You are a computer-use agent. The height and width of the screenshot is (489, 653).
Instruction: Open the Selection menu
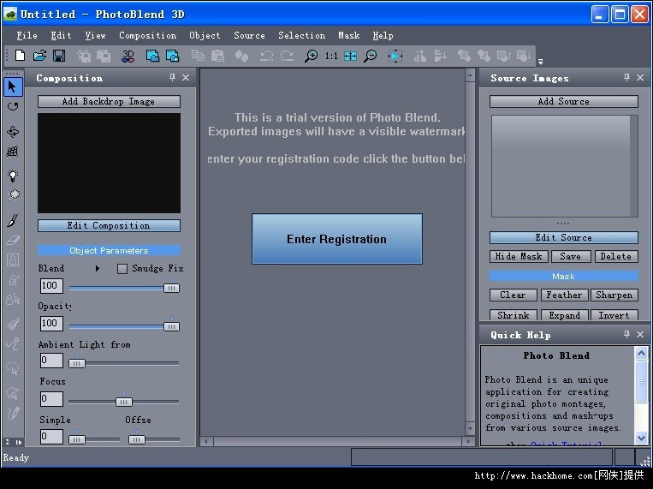[301, 35]
